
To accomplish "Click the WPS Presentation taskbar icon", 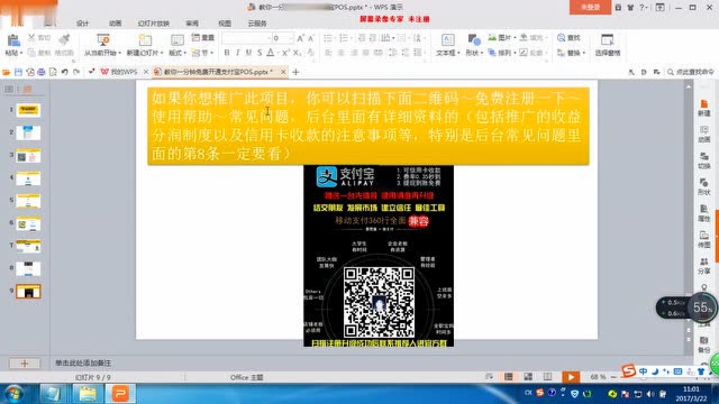I will click(120, 394).
